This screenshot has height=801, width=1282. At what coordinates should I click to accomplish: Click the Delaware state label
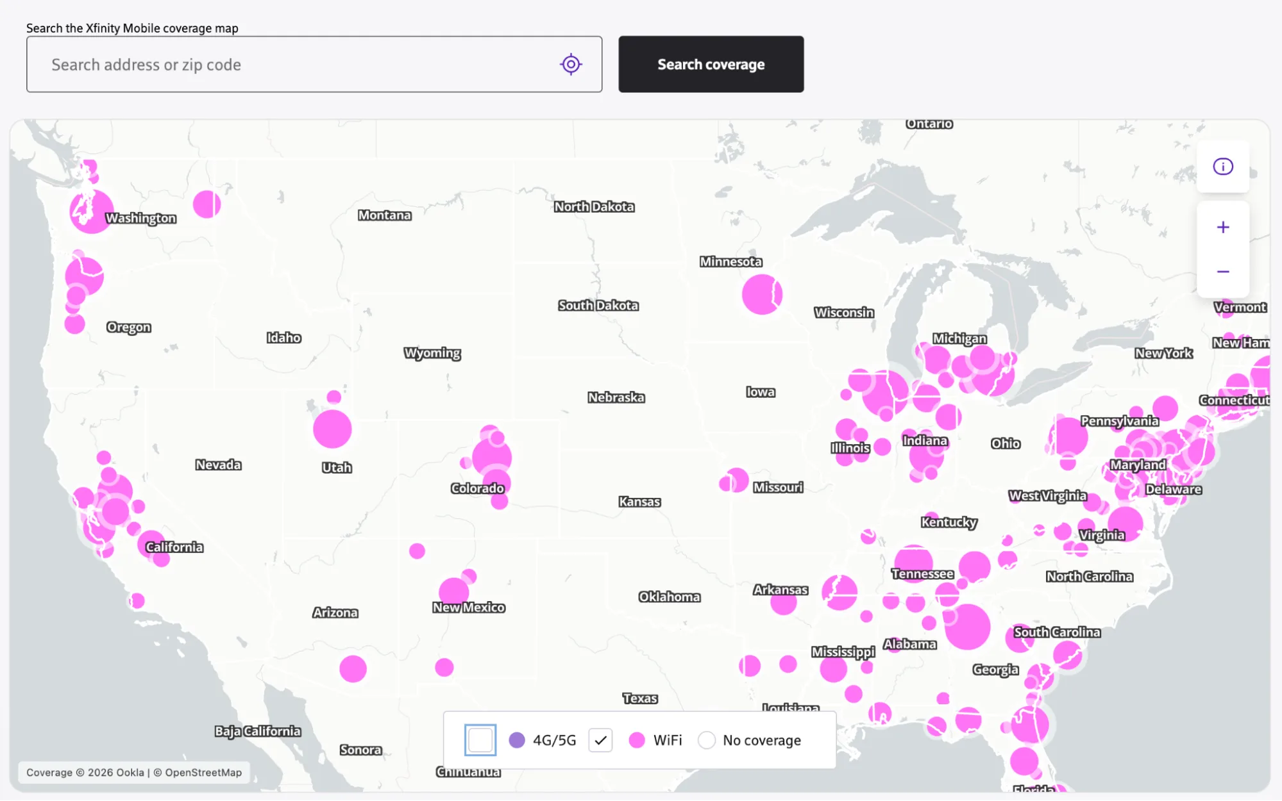(x=1173, y=490)
